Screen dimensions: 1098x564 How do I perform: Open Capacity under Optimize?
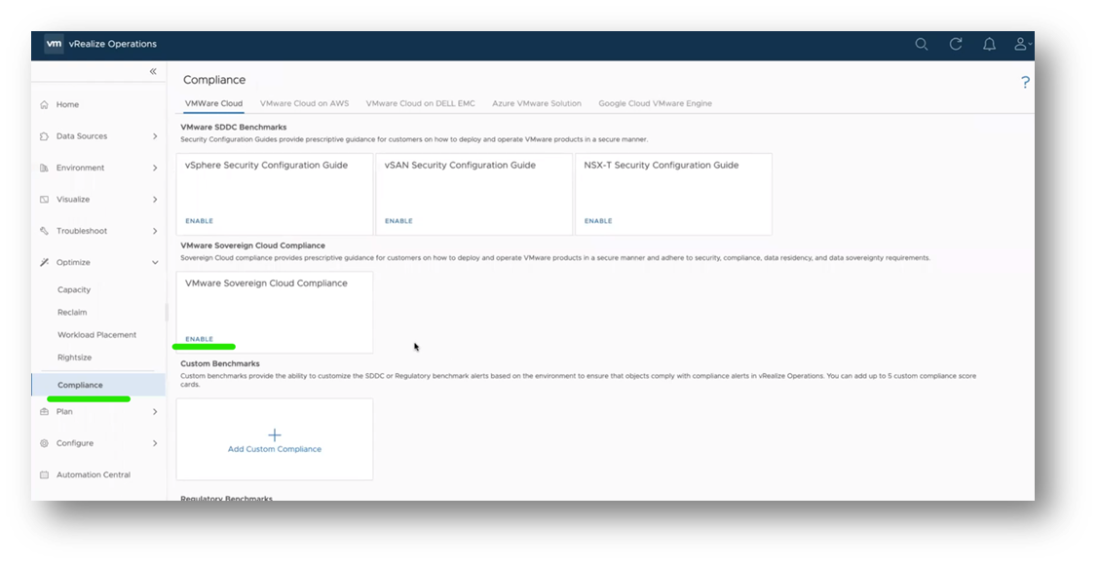[73, 289]
